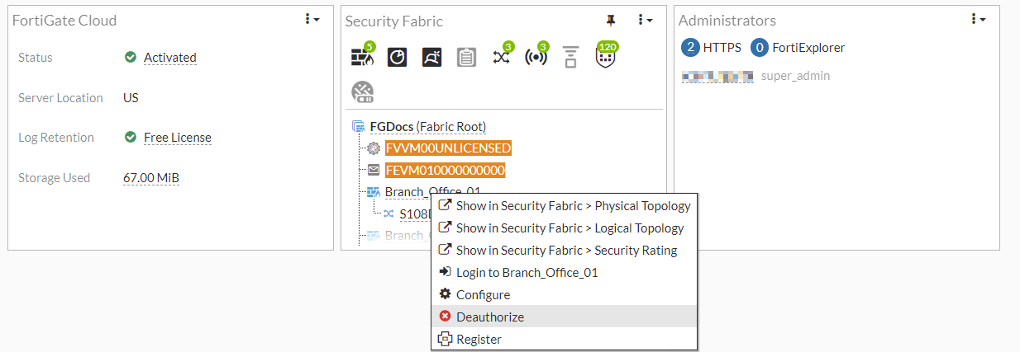The image size is (1020, 352).
Task: Pin the Security Fabric widget
Action: tap(611, 20)
